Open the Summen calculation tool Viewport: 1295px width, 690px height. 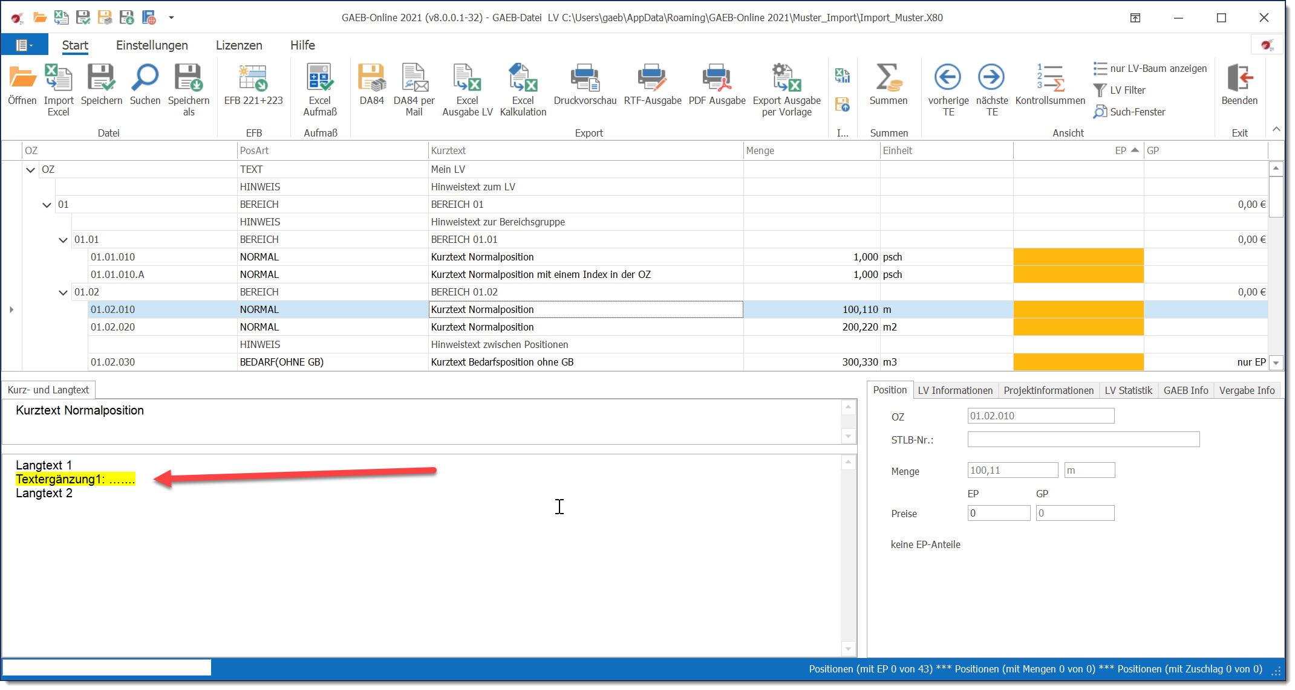[x=888, y=79]
